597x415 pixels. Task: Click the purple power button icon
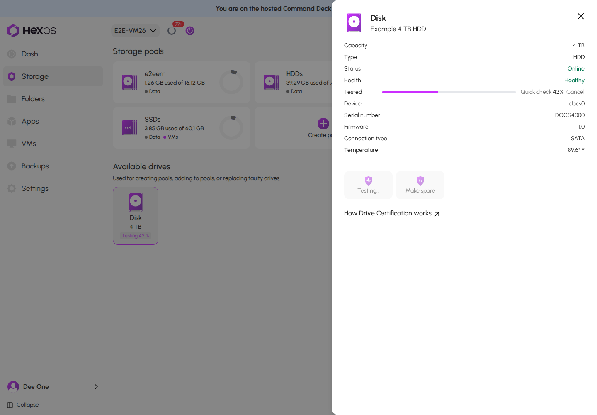coord(190,31)
